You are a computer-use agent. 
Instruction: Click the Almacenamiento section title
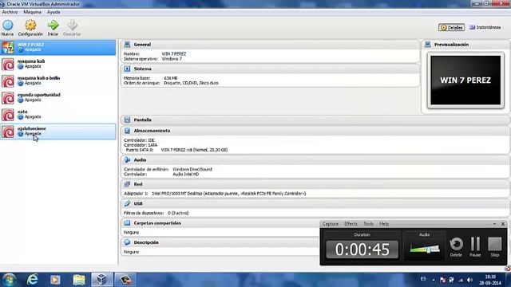(152, 131)
